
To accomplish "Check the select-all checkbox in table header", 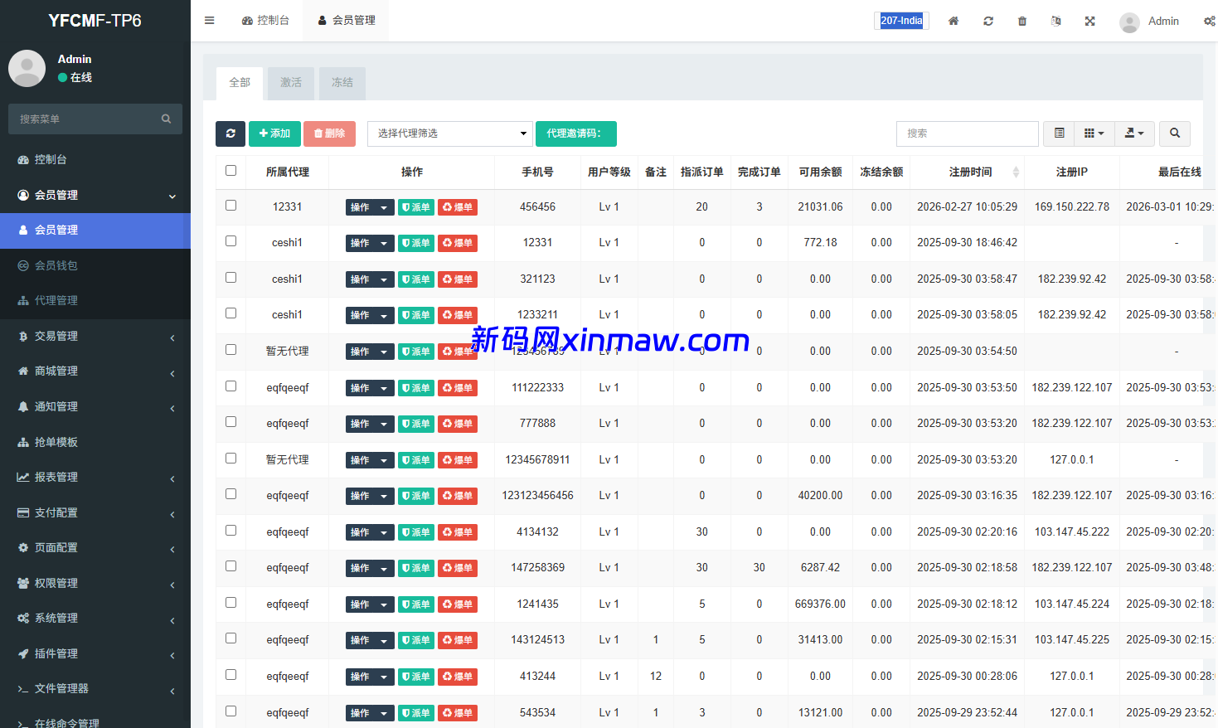I will pyautogui.click(x=230, y=171).
